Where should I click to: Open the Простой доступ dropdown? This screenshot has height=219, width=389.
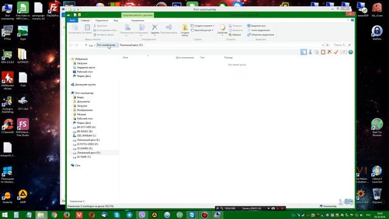pos(202,30)
